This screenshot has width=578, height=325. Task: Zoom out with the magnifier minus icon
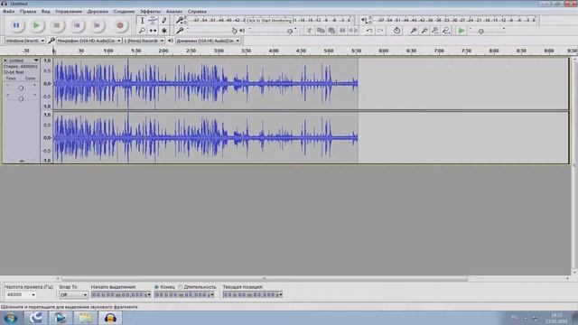tap(424, 31)
